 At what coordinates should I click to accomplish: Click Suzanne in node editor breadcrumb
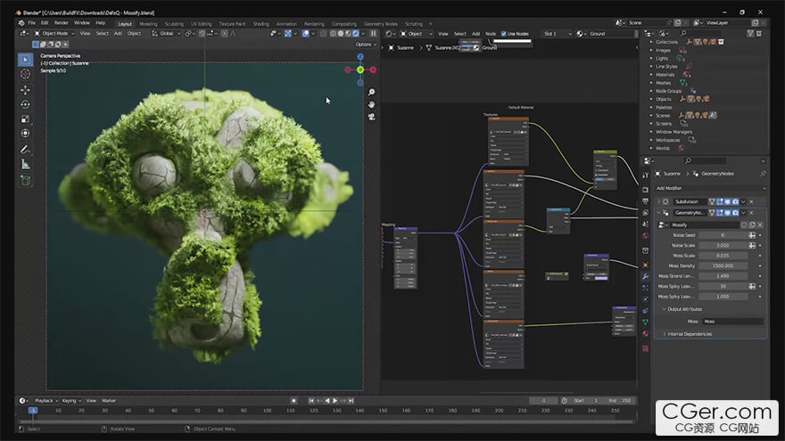click(x=405, y=48)
